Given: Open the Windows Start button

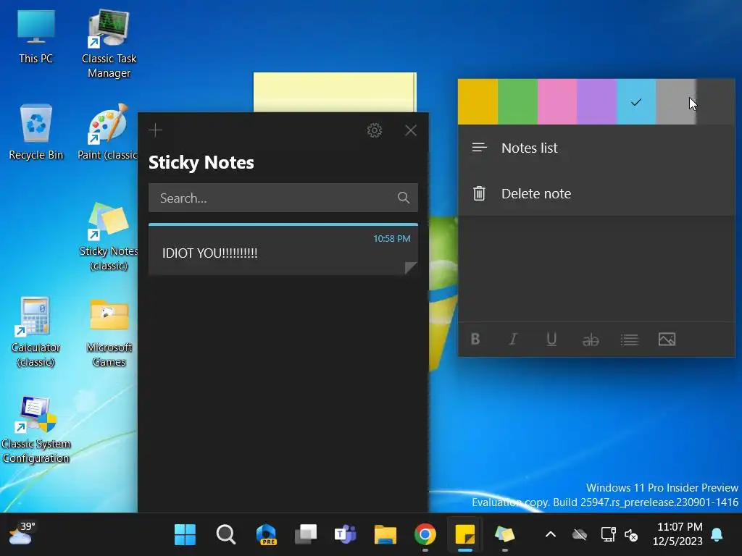Looking at the screenshot, I should pos(185,535).
